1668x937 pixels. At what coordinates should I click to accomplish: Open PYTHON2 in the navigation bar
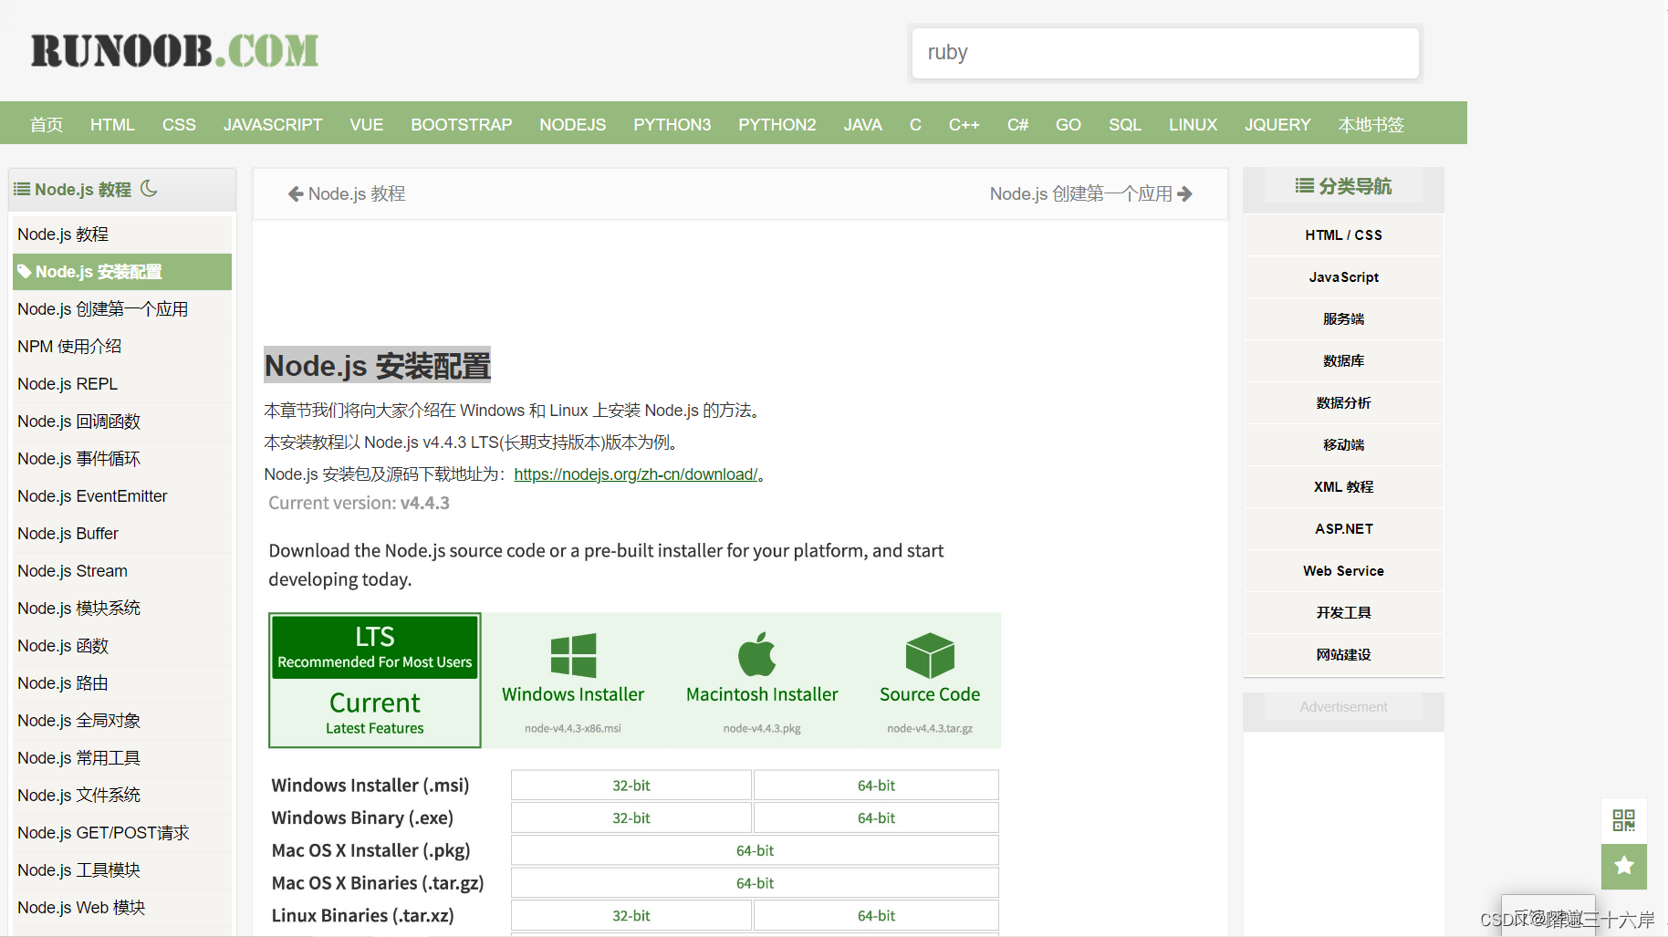(x=777, y=124)
